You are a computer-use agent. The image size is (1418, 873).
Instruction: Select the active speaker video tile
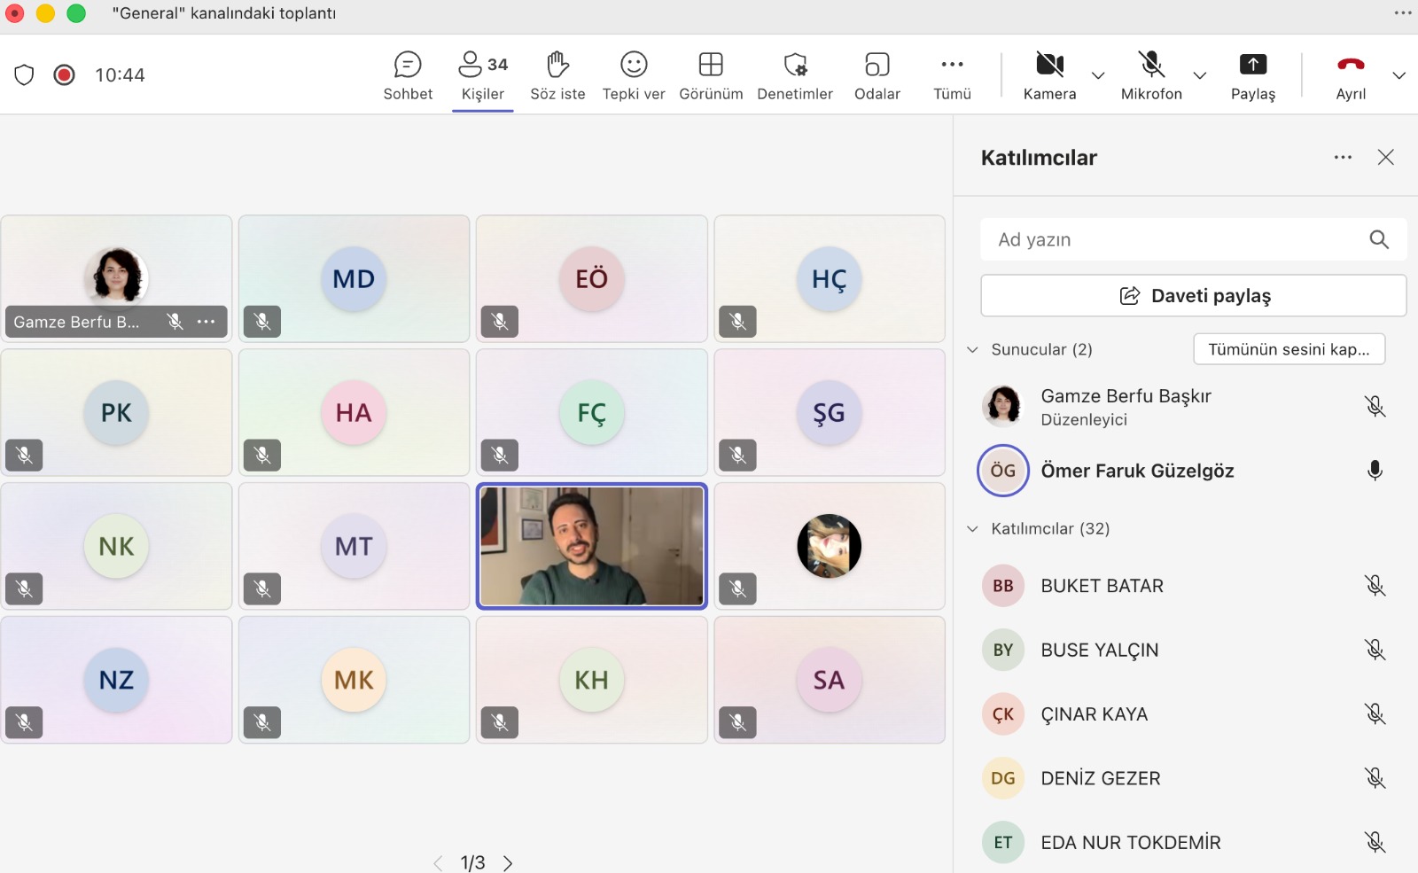[x=592, y=546]
